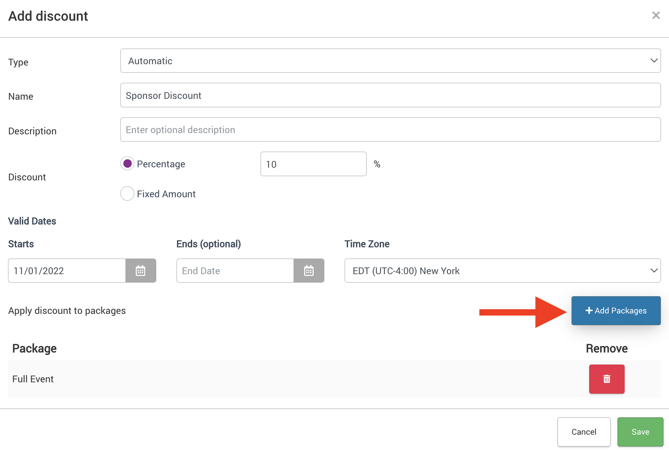Click the Package column header
Image resolution: width=669 pixels, height=452 pixels.
pyautogui.click(x=35, y=349)
